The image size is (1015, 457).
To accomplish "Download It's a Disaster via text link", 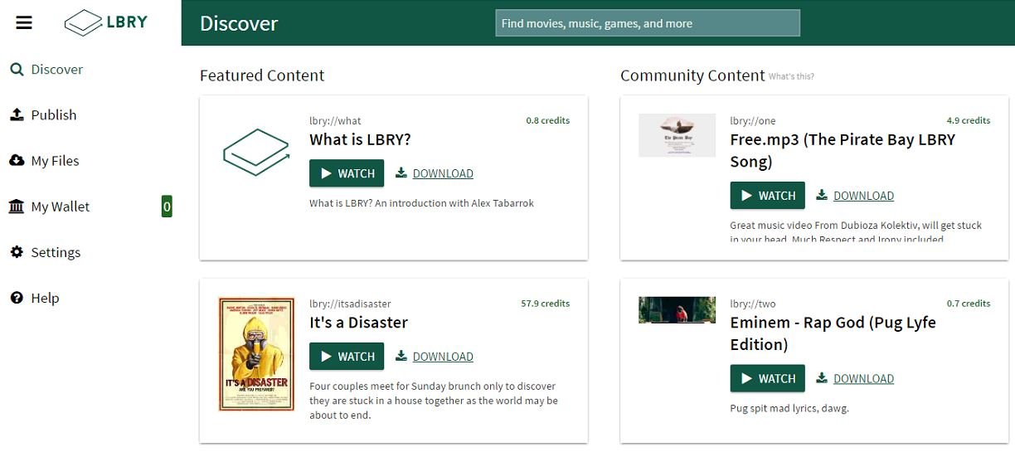I will 443,357.
